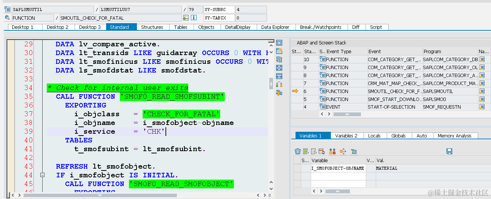Open navigation icon in SAPLSMOUTIL stack row
Viewport: 491px width, 199px height.
click(x=482, y=91)
